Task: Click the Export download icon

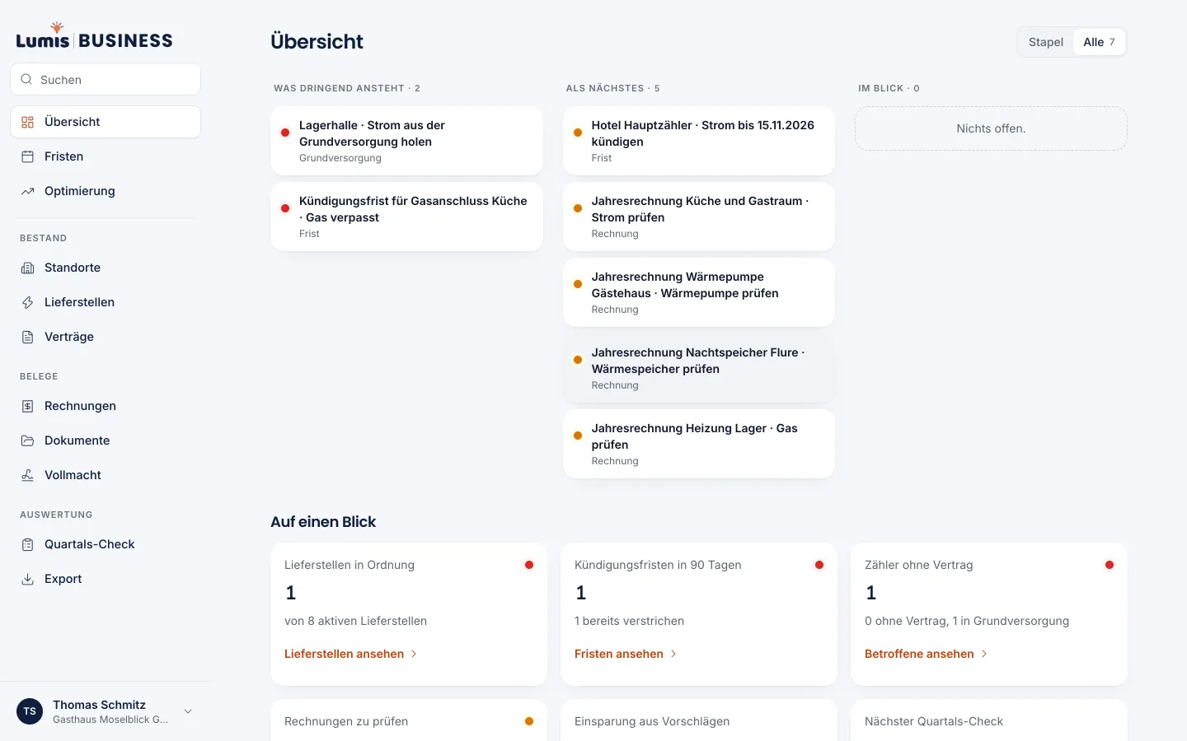Action: tap(27, 579)
